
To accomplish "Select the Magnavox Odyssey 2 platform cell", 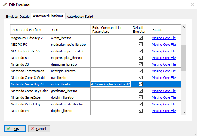I will click(30, 38).
